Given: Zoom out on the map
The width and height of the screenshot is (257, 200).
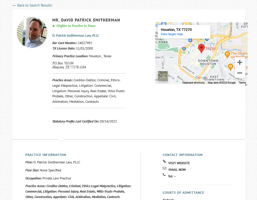Looking at the screenshot, I should pos(240,73).
